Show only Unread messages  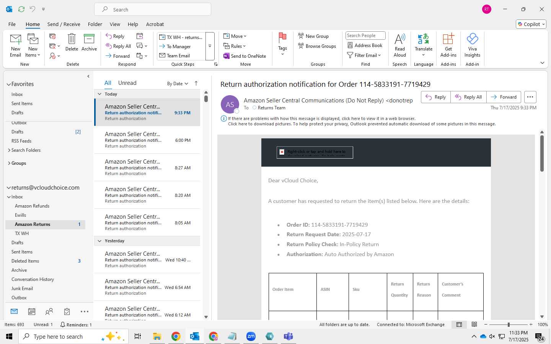point(127,83)
